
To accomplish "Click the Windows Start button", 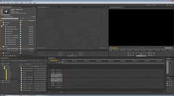I will click(x=2, y=95).
